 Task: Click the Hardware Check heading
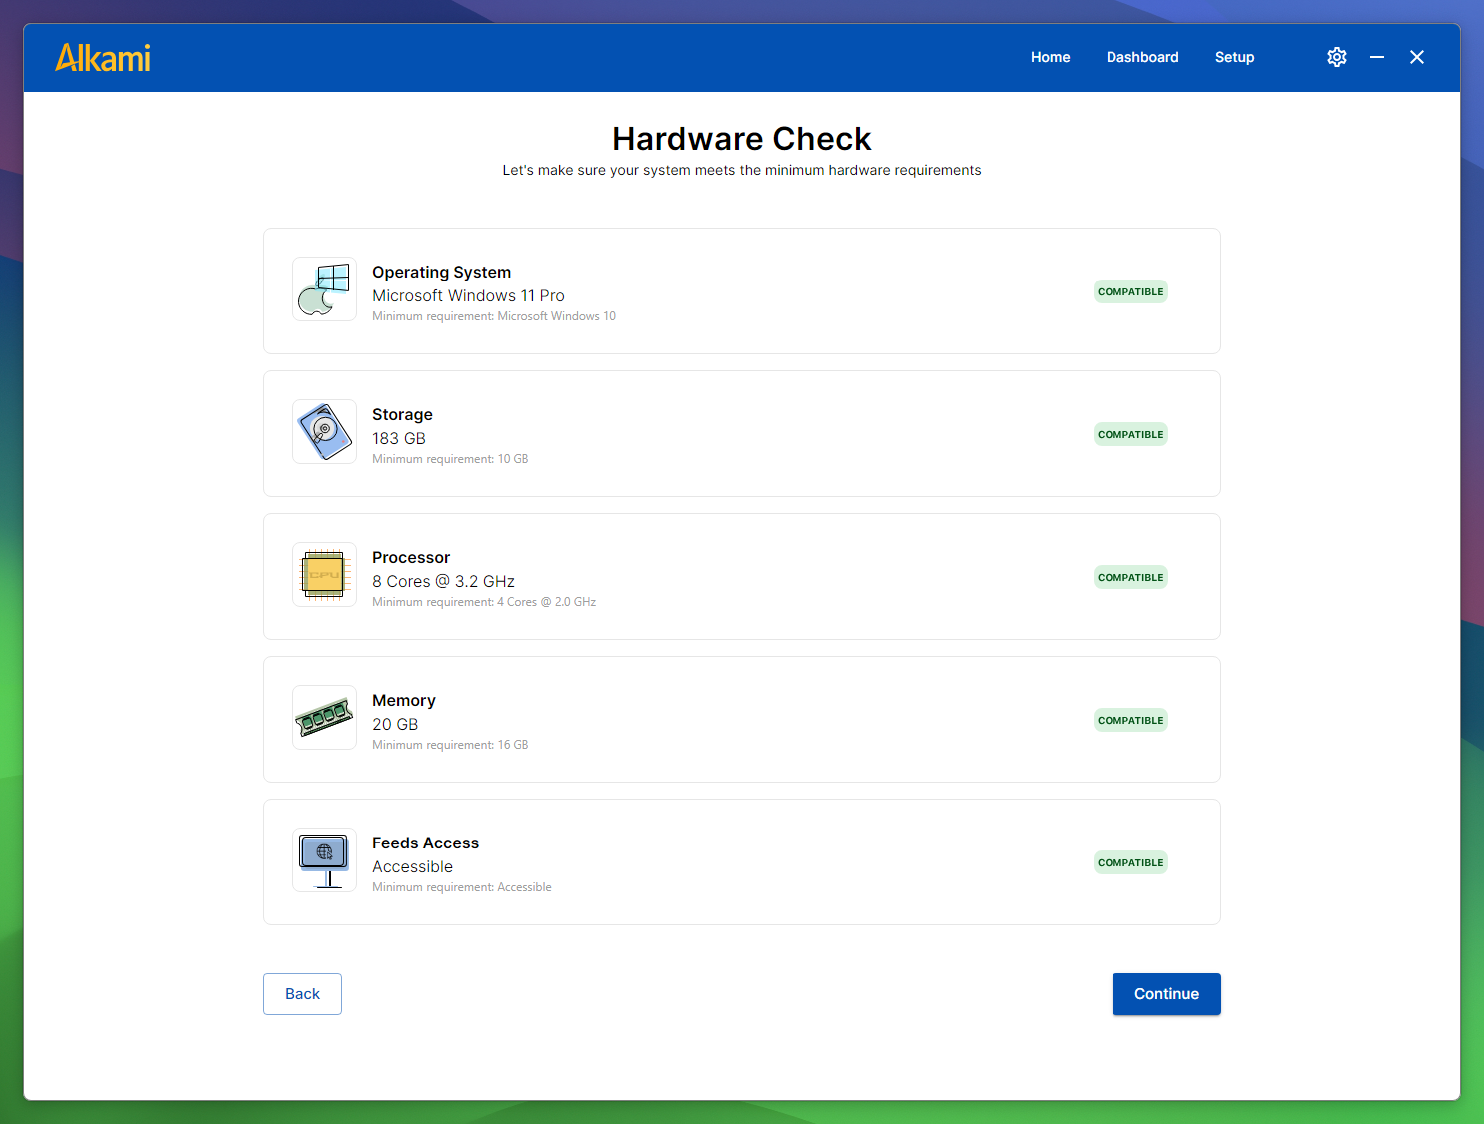click(742, 138)
